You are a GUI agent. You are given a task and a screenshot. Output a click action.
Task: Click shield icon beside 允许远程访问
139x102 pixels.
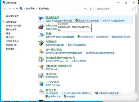coord(79,37)
